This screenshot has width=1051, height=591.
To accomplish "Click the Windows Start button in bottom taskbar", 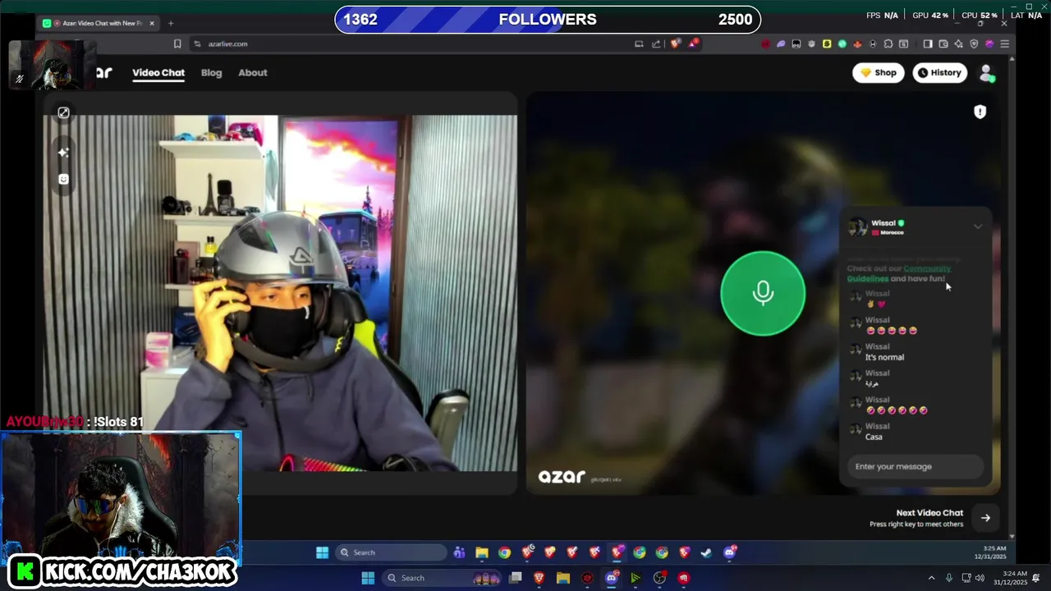I will pyautogui.click(x=368, y=578).
